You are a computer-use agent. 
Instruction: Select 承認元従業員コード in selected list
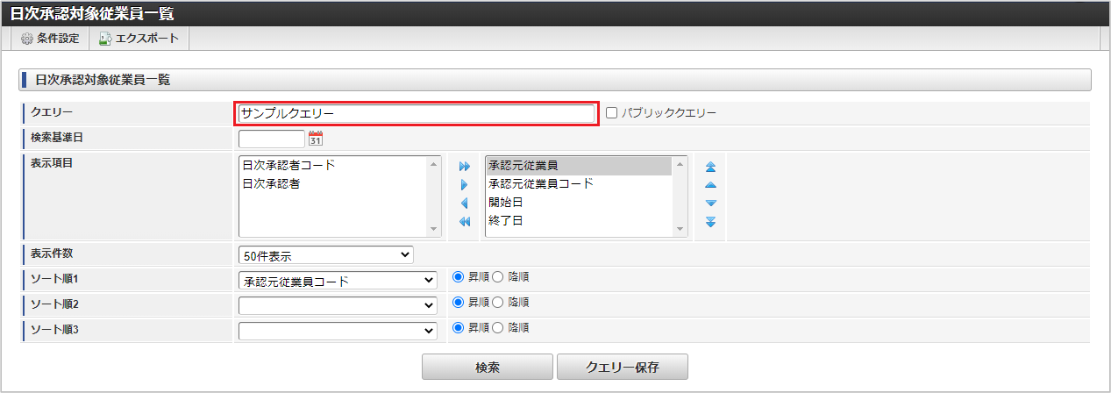[x=579, y=184]
